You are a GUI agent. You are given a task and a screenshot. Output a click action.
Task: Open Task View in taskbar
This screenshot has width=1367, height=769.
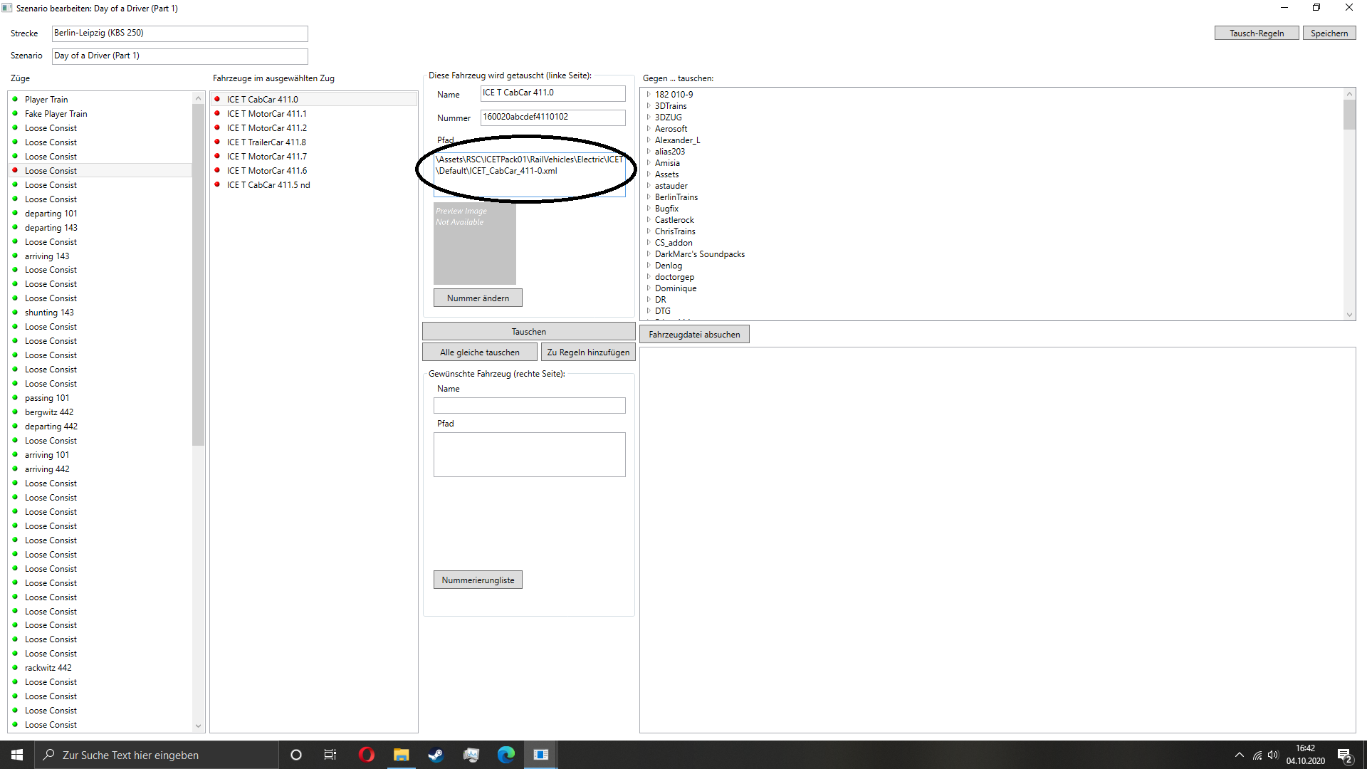pyautogui.click(x=330, y=755)
